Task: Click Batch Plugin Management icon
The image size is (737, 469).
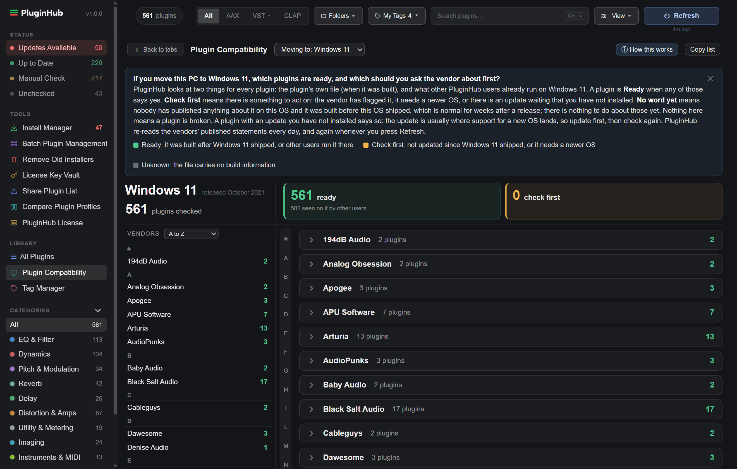Action: pos(14,143)
